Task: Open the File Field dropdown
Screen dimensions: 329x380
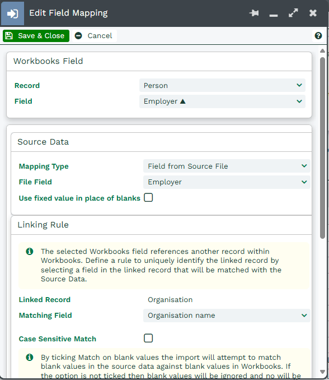Action: 227,182
